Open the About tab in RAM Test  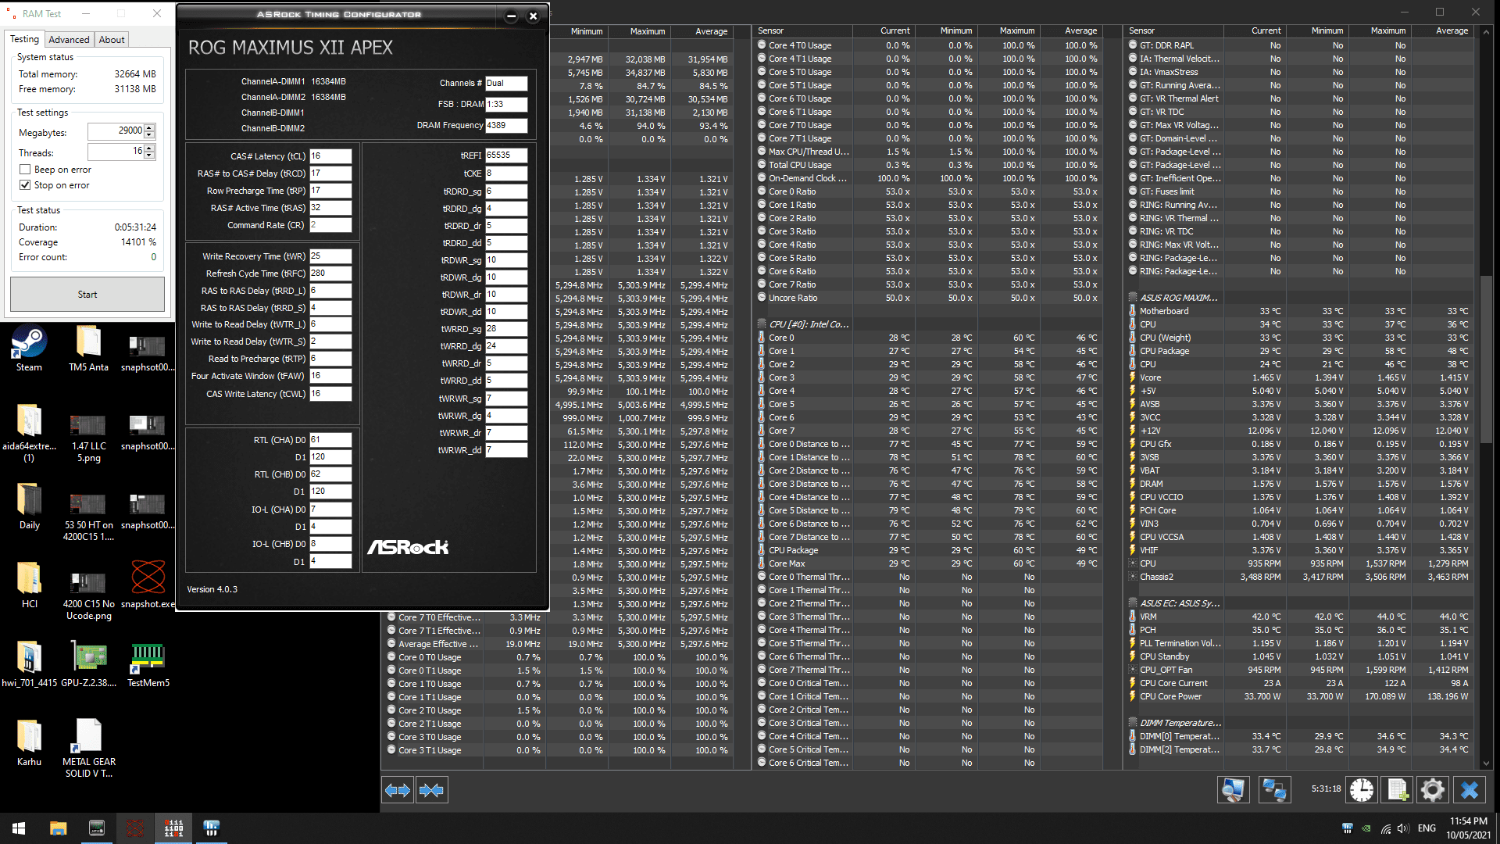(112, 40)
